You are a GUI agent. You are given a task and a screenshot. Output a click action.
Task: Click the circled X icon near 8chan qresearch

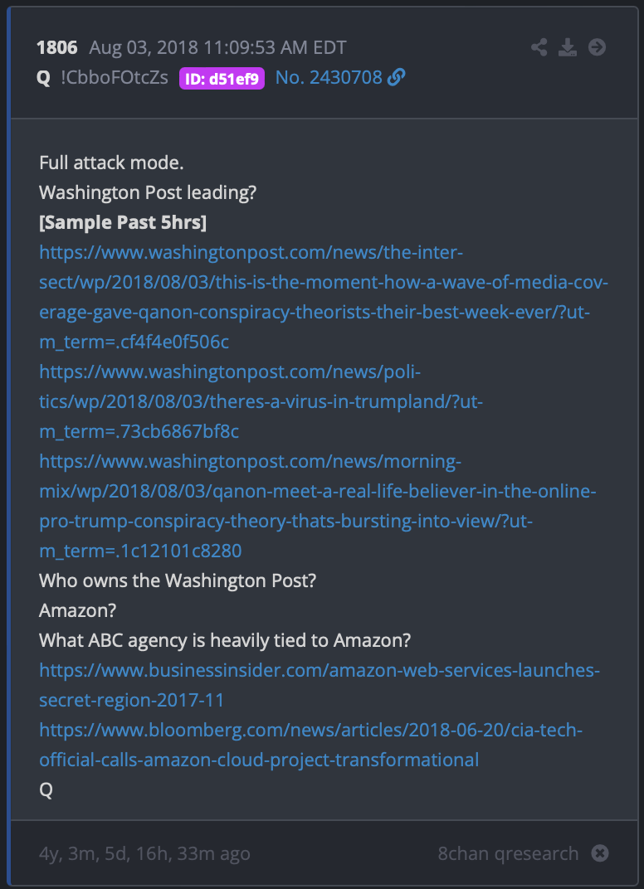pyautogui.click(x=600, y=853)
